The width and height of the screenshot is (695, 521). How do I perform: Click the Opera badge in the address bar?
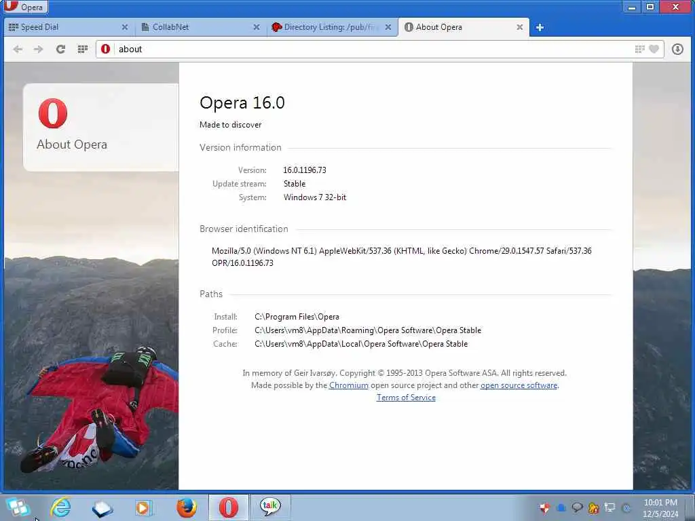(x=105, y=49)
